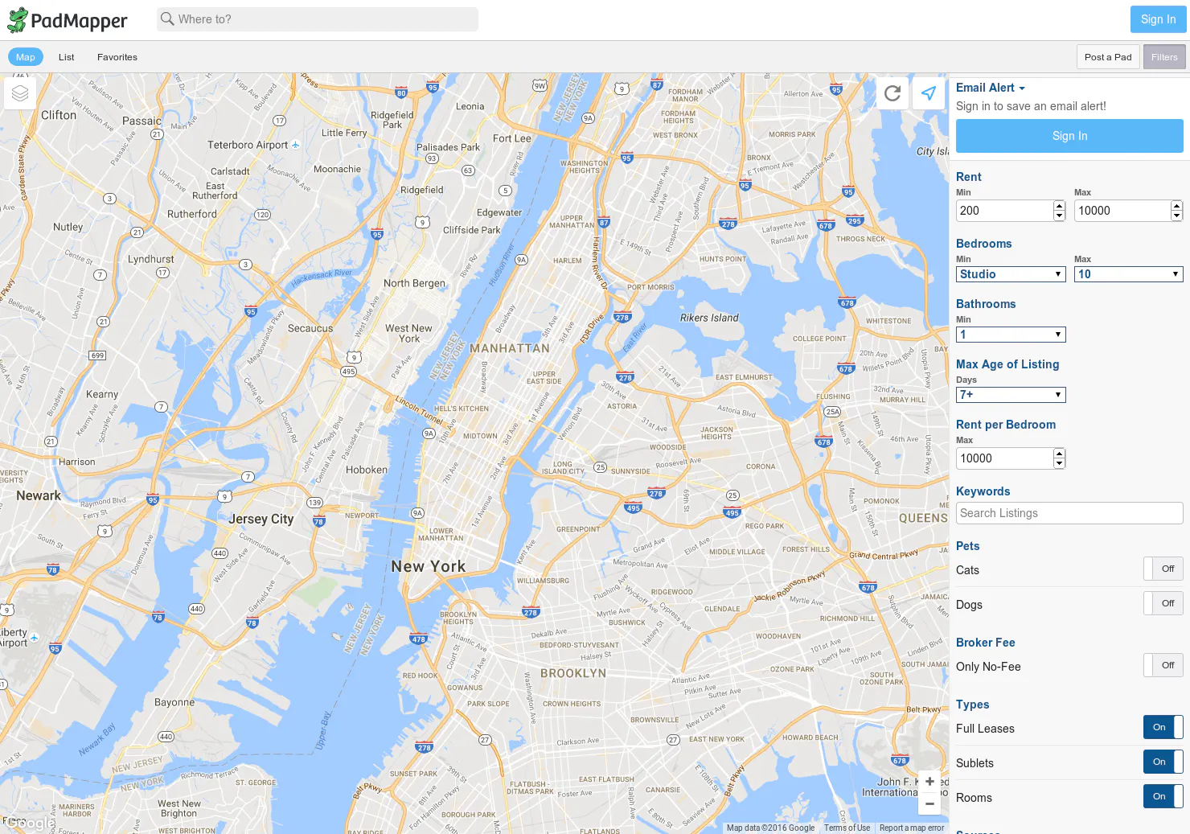Click the Teterboro Airport plane icon
Image resolution: width=1190 pixels, height=834 pixels.
[x=295, y=145]
